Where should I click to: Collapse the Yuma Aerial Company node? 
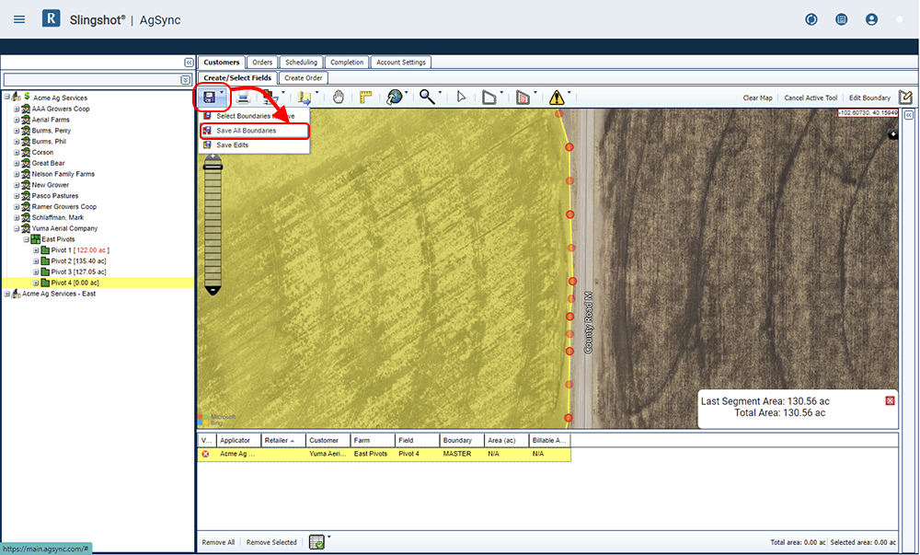pyautogui.click(x=17, y=229)
